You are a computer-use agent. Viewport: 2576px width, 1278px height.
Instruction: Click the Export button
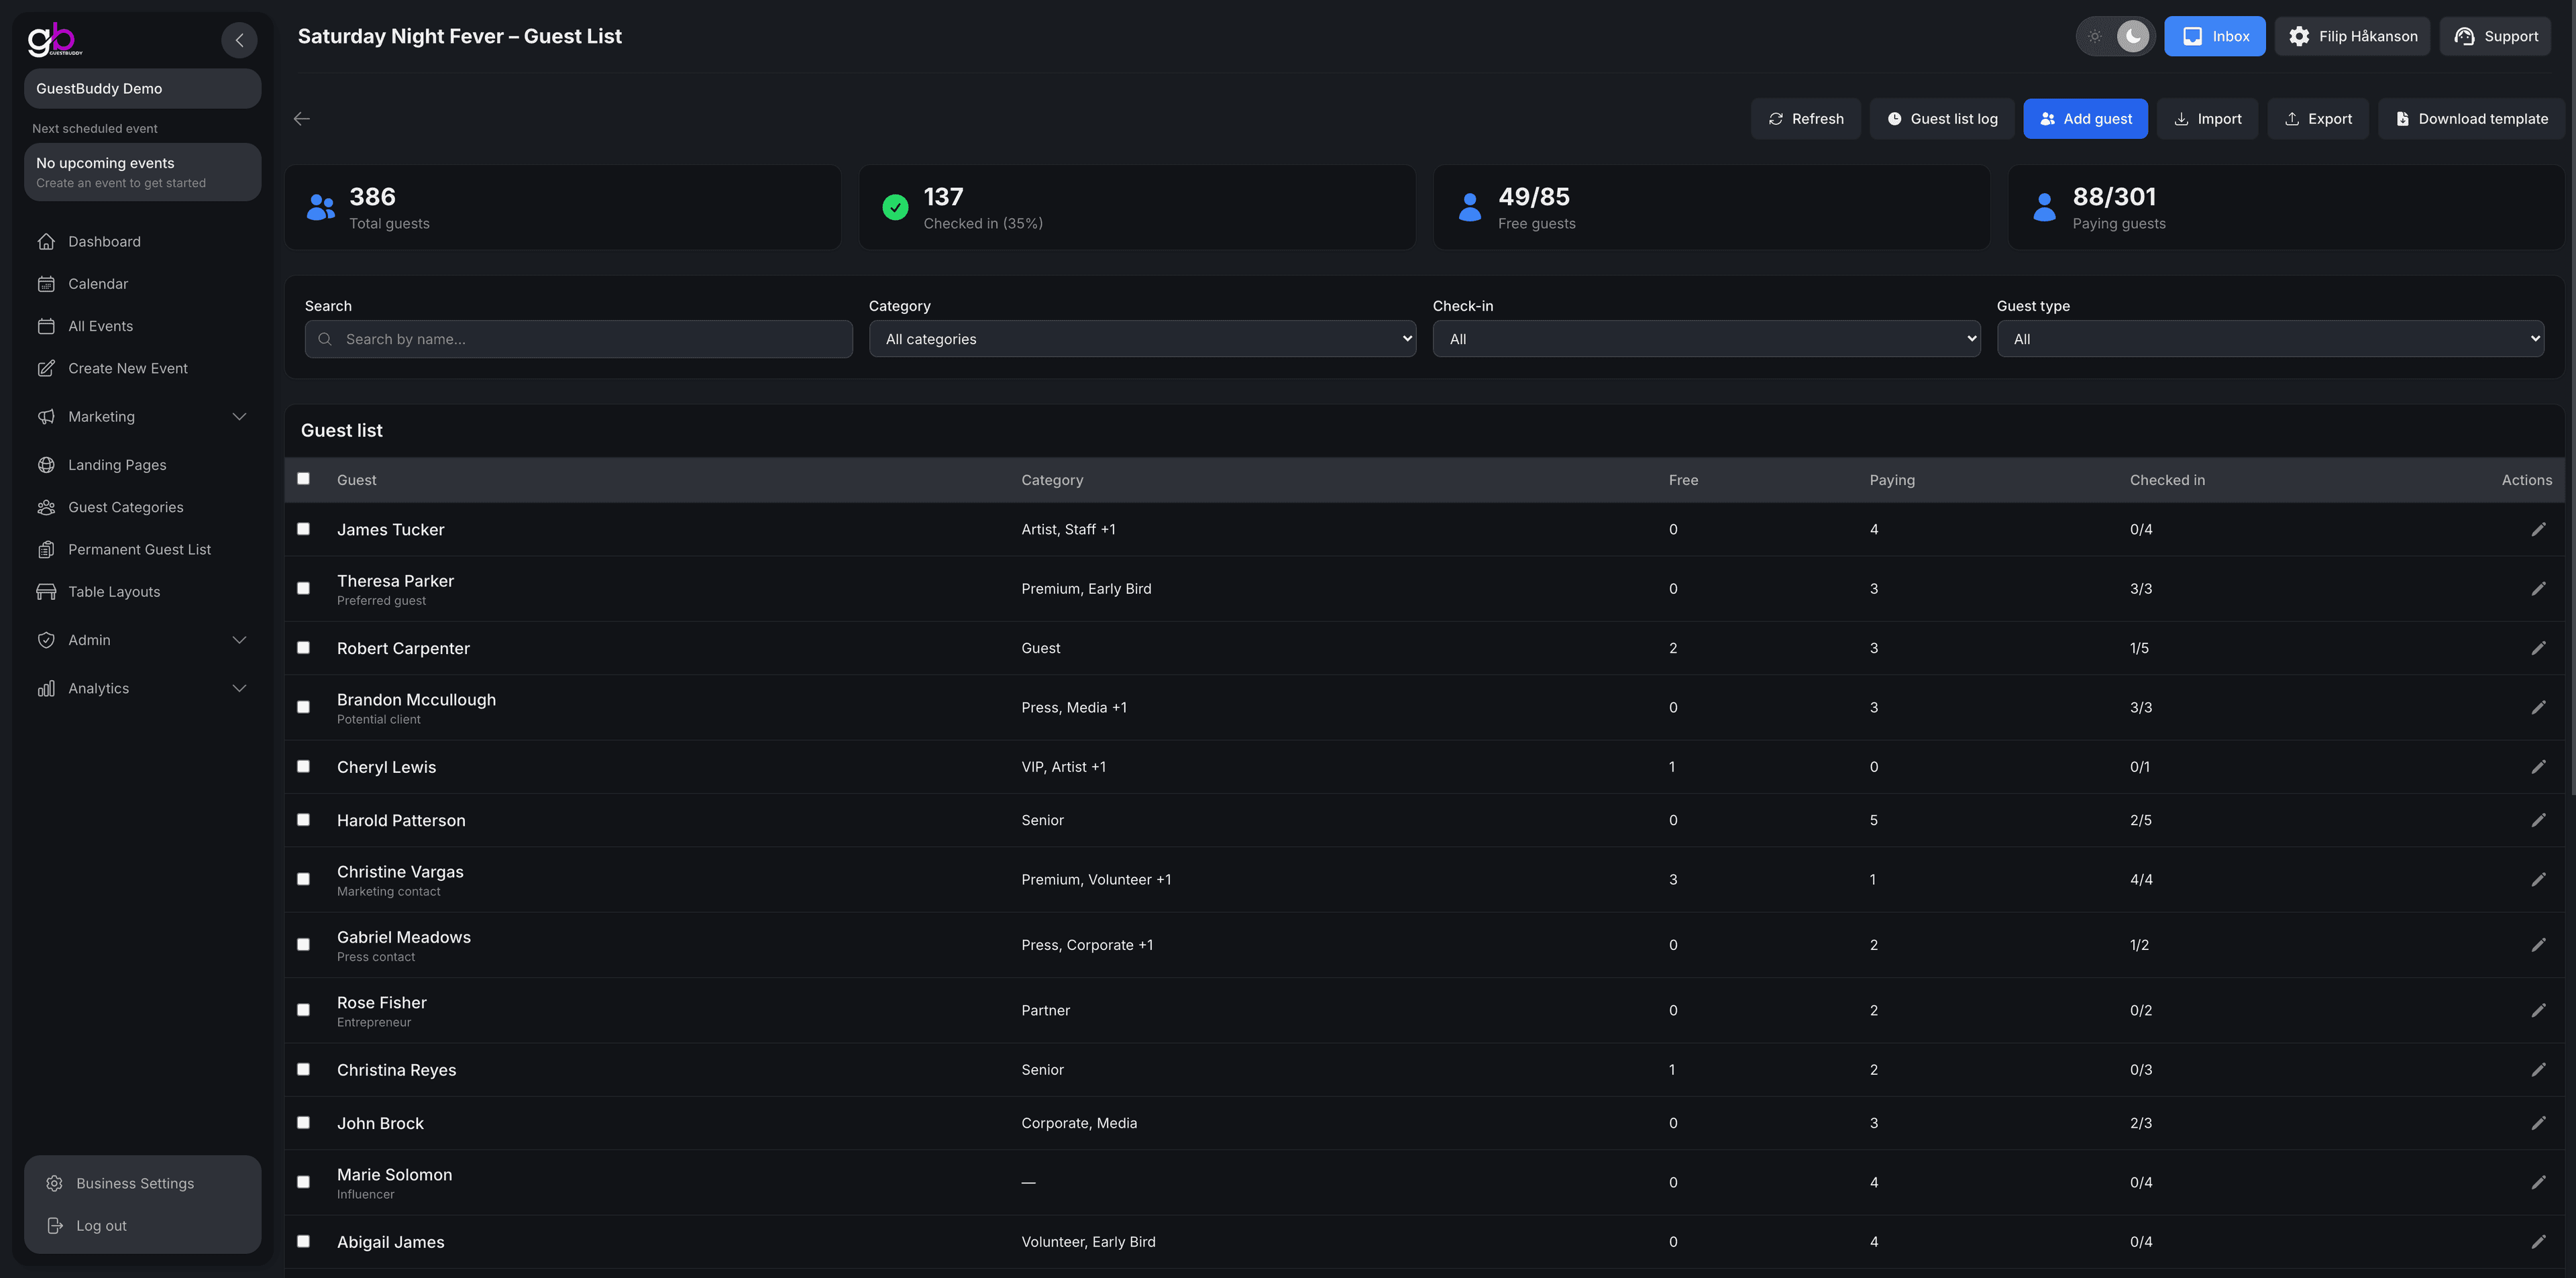point(2317,119)
